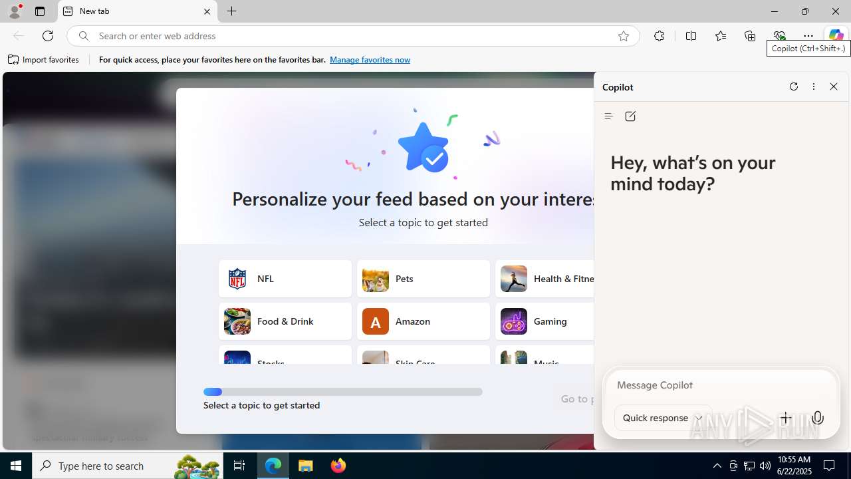The image size is (851, 479).
Task: Open the Windows Start menu
Action: (x=16, y=466)
